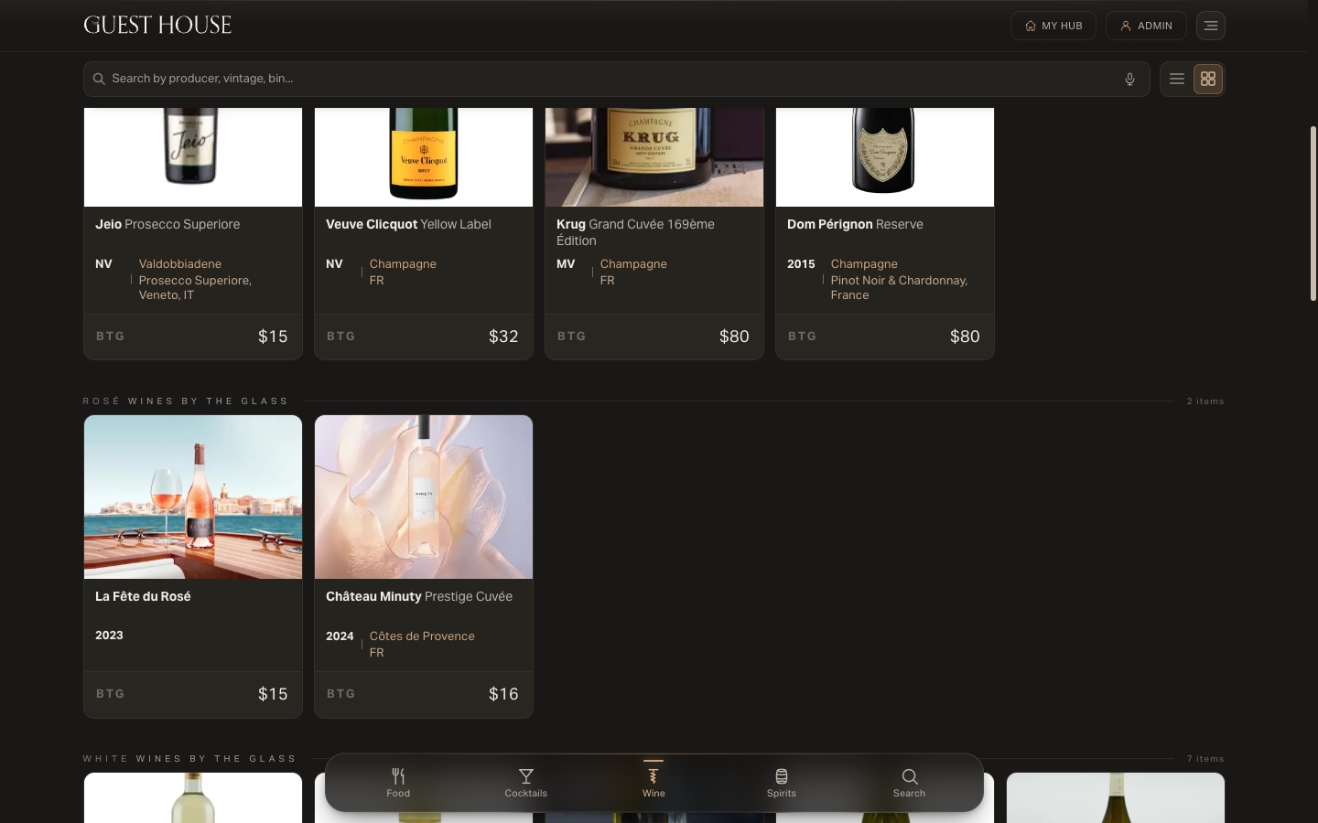Click Champagne Pinot Noir & Chardonnay region

point(899,279)
